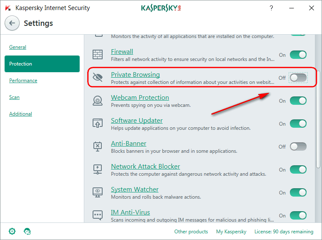Toggle off Network Attack Blocker
The image size is (322, 240).
point(298,170)
